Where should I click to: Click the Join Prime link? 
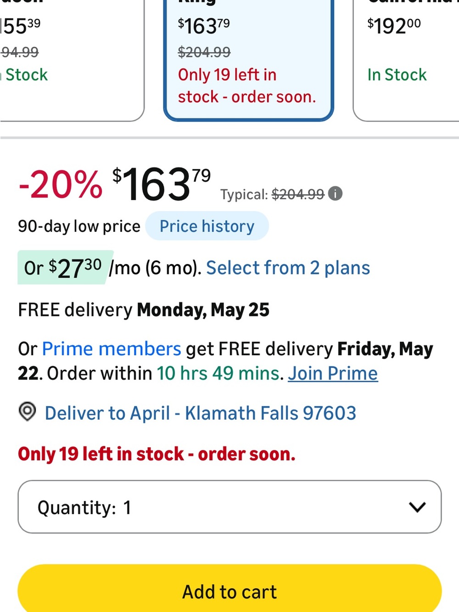click(x=333, y=373)
